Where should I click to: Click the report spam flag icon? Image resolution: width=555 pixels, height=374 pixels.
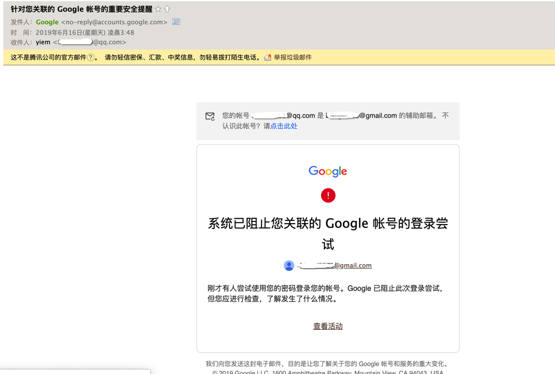(x=268, y=57)
